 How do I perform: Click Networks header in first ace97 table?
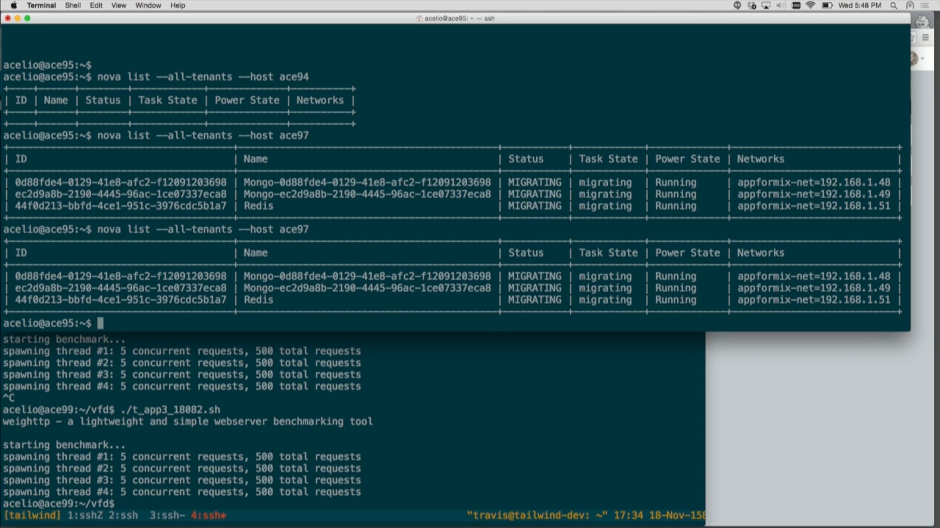tap(761, 159)
